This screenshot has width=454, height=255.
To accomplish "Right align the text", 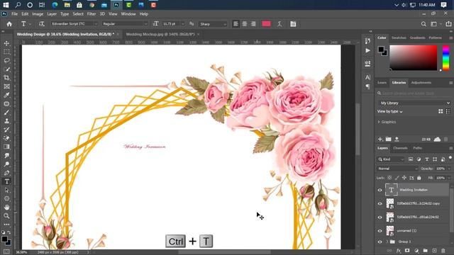I will pos(253,24).
